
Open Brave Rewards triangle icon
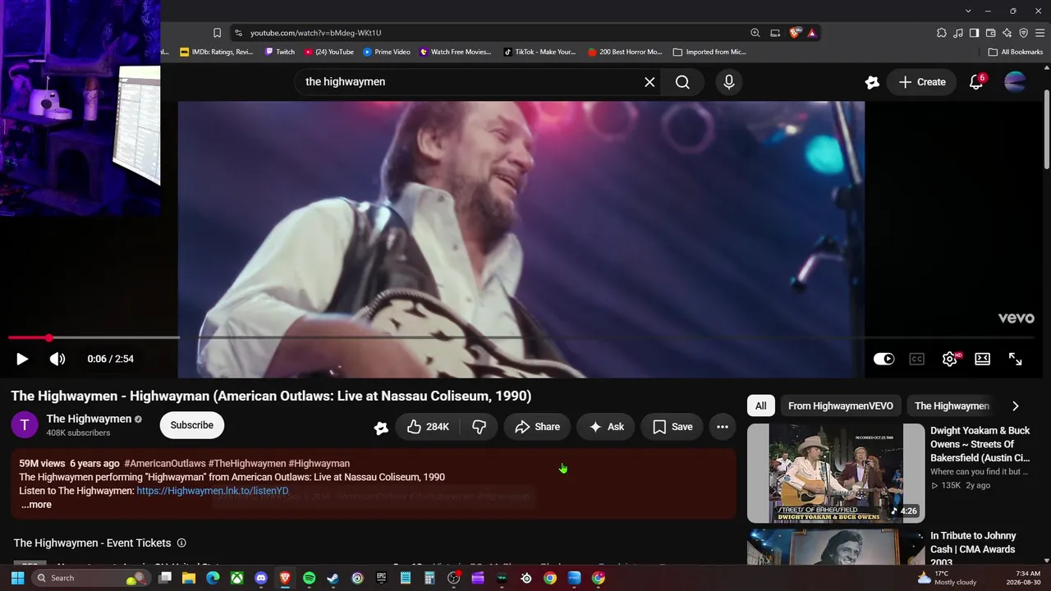(x=811, y=33)
